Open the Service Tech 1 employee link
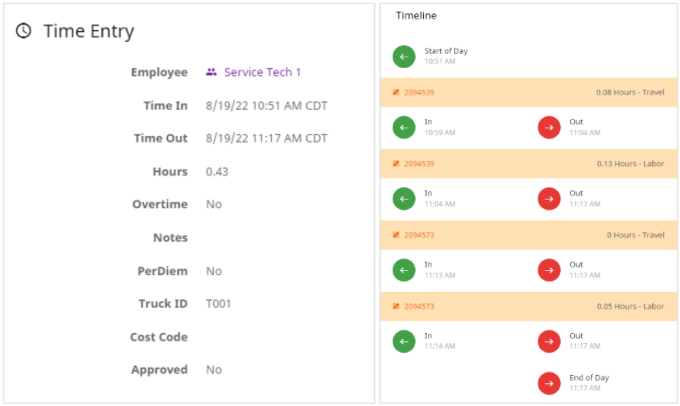 pyautogui.click(x=263, y=72)
